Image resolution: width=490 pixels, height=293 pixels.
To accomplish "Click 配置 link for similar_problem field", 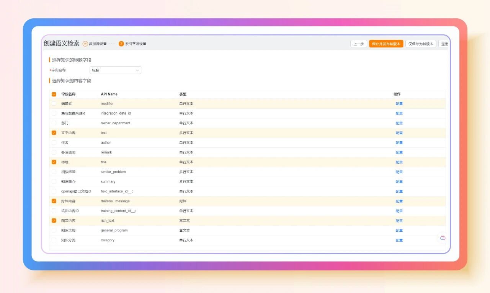I will pyautogui.click(x=399, y=172).
